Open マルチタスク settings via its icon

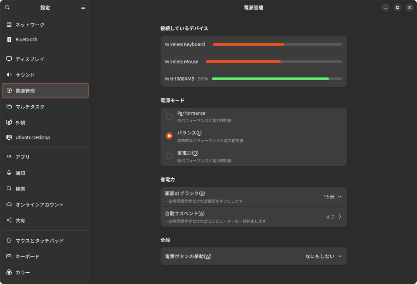click(8, 106)
